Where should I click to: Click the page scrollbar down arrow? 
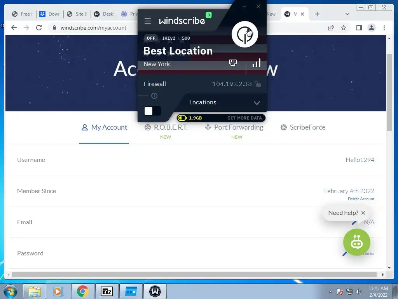tap(389, 268)
